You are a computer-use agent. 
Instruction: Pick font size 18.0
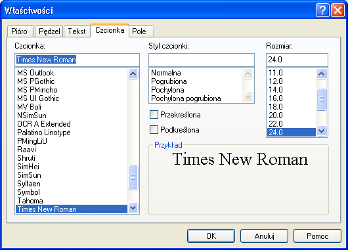(x=292, y=107)
